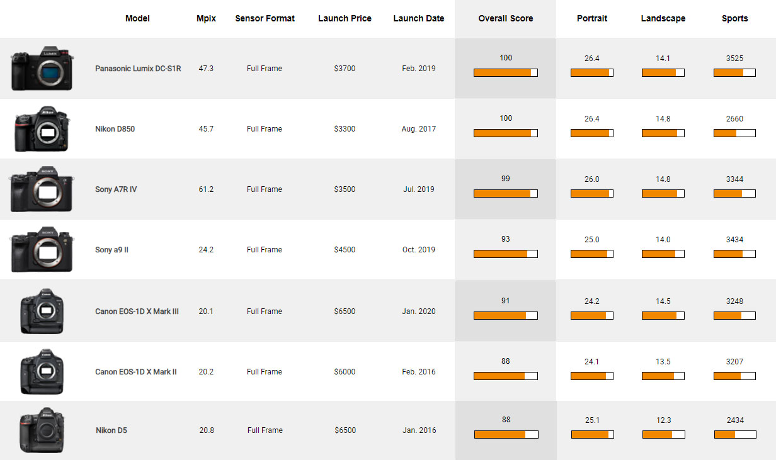
Task: Click the Sony A7R IV overall score bar
Action: click(x=505, y=193)
